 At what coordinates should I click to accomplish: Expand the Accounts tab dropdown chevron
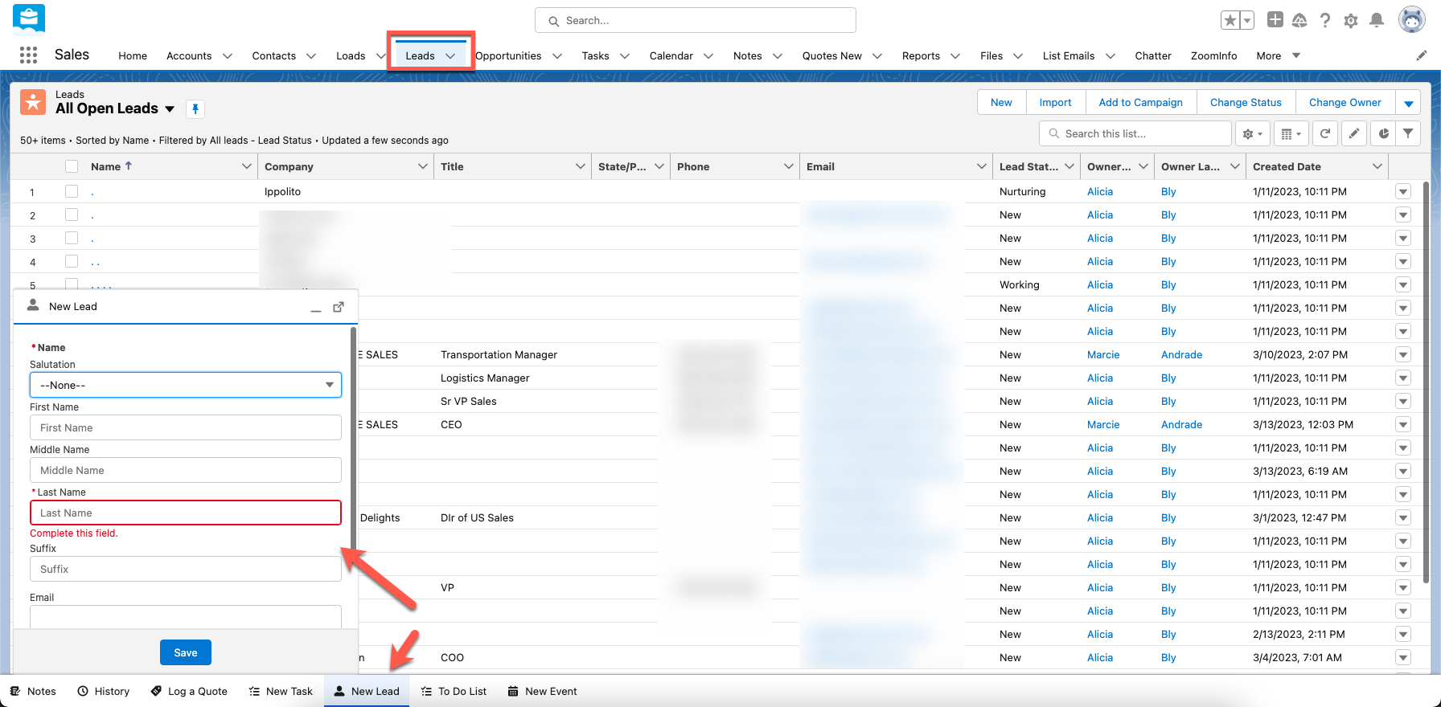click(x=228, y=55)
